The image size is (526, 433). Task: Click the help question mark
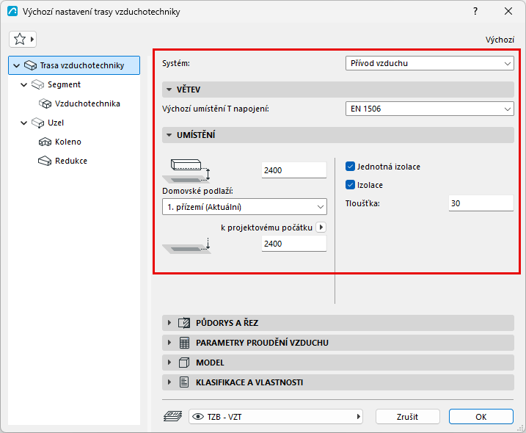tap(475, 12)
